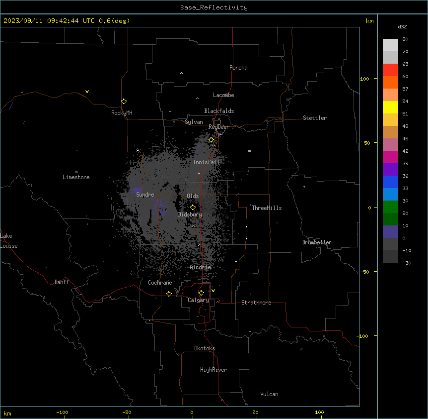This screenshot has width=428, height=419.
Task: Choose the purple 39–36 dBZ legend swatch
Action: pyautogui.click(x=390, y=170)
